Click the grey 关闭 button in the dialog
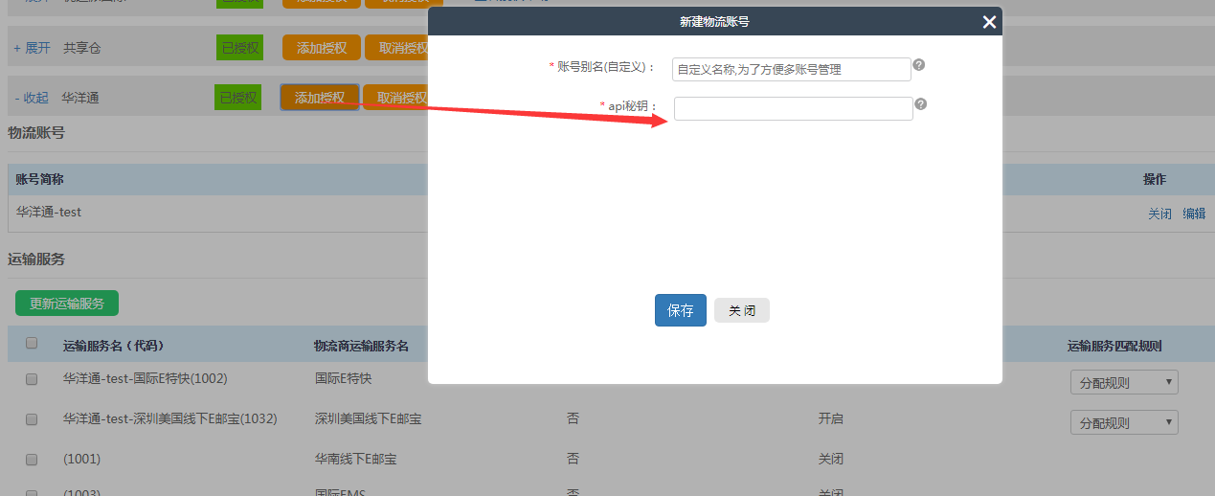Viewport: 1215px width, 496px height. click(741, 310)
